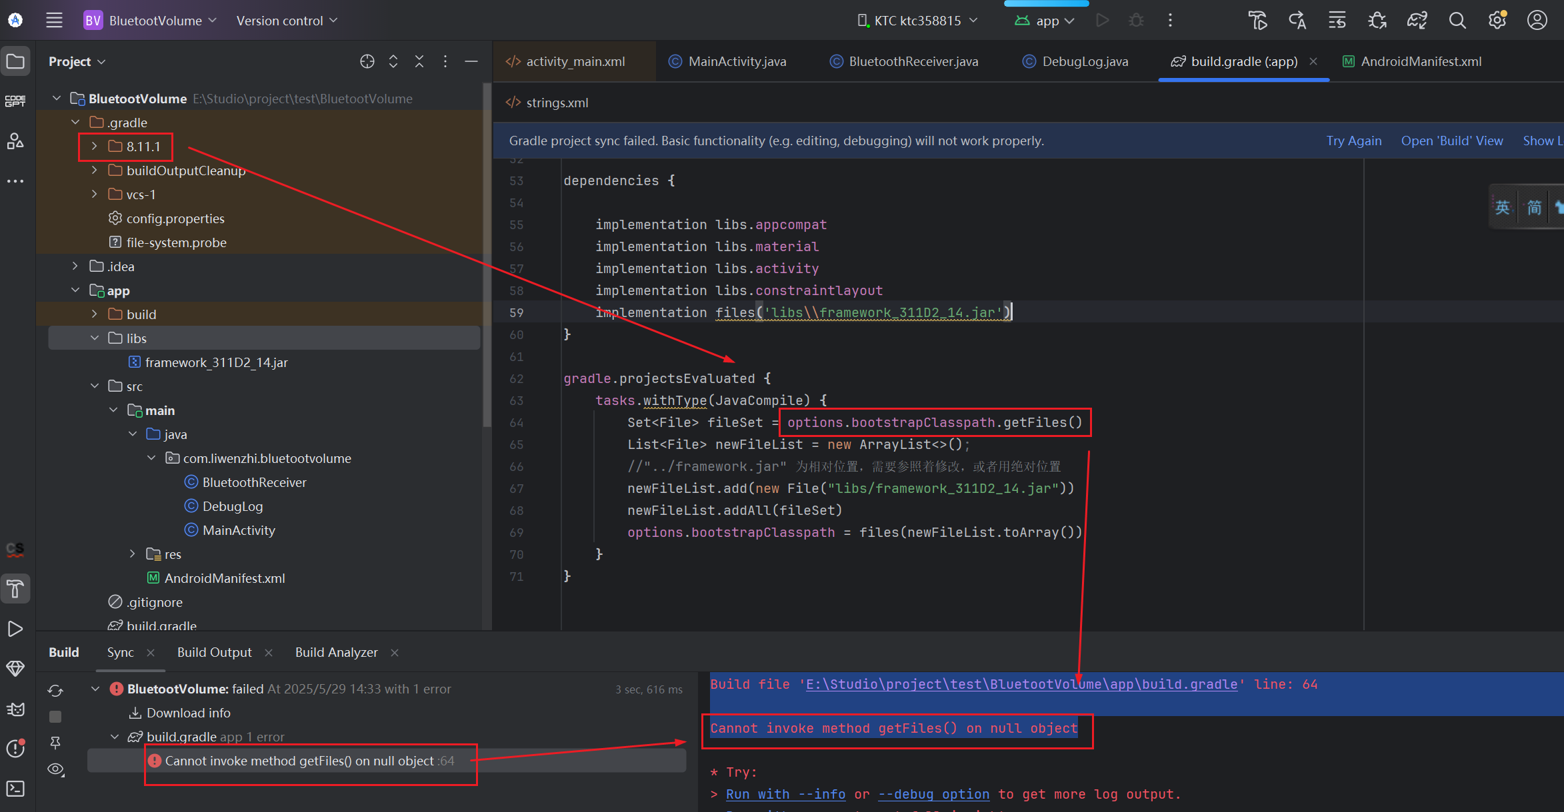Restart the Gradle sync in Build panel
Viewport: 1564px width, 812px height.
(55, 691)
